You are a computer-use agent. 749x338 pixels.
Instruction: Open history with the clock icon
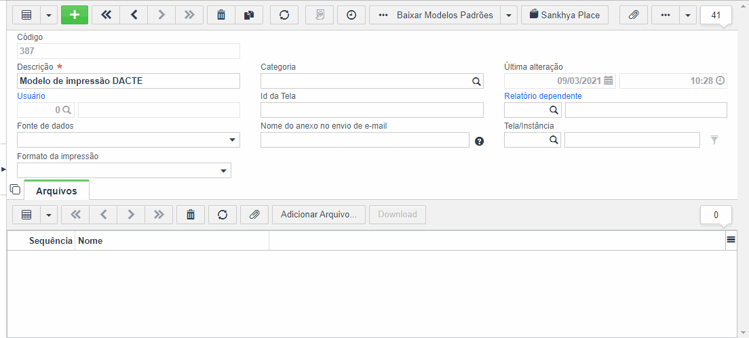coord(351,15)
